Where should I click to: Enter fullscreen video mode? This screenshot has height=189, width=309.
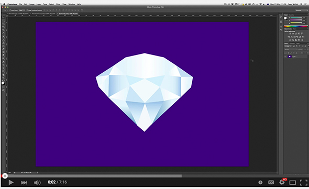[x=303, y=183]
